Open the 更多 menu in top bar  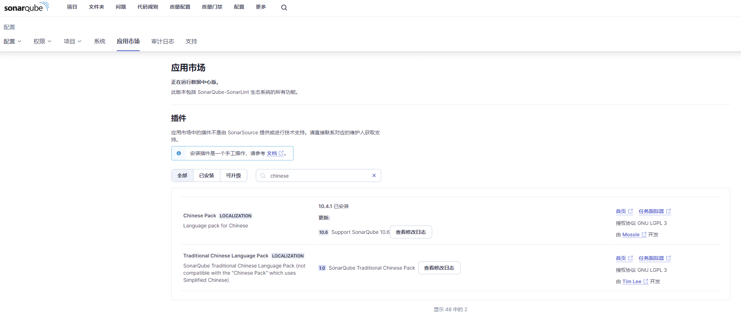click(261, 7)
